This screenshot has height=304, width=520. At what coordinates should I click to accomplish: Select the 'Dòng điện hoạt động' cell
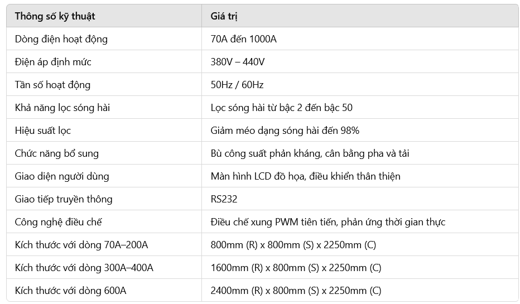[x=61, y=39]
